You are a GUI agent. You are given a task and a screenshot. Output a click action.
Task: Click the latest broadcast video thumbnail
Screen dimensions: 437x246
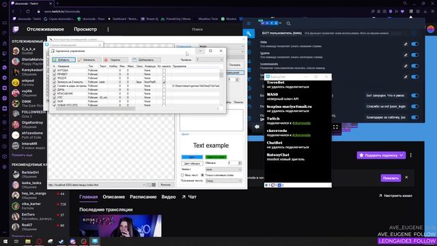(x=120, y=225)
